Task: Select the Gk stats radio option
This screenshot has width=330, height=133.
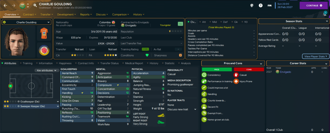Action: click(236, 22)
